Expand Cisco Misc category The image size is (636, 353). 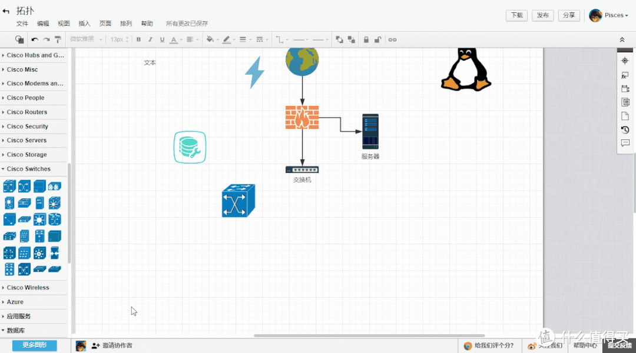tap(33, 69)
